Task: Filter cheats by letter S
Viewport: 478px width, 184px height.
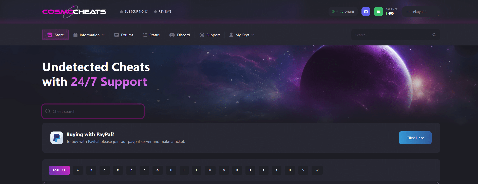Action: (x=263, y=170)
